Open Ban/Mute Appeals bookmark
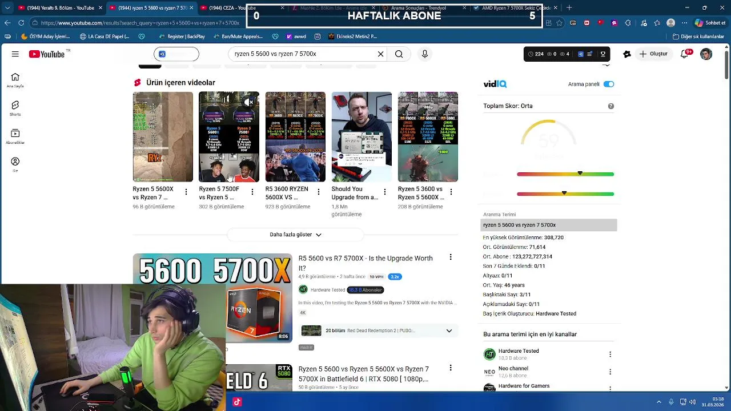 238,37
